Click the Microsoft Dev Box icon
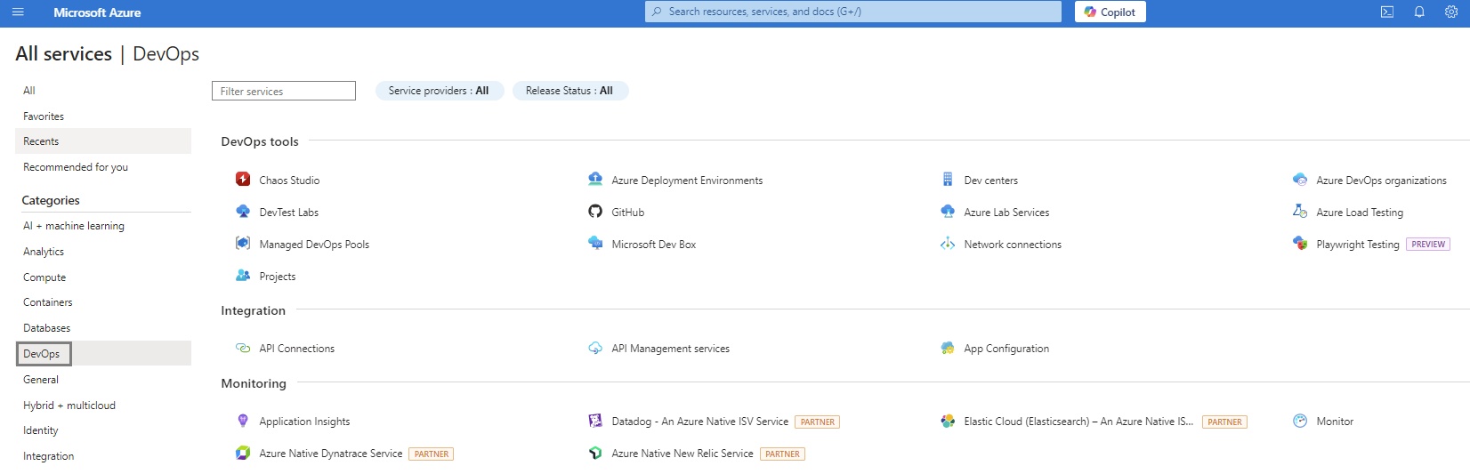1470x474 pixels. [595, 243]
